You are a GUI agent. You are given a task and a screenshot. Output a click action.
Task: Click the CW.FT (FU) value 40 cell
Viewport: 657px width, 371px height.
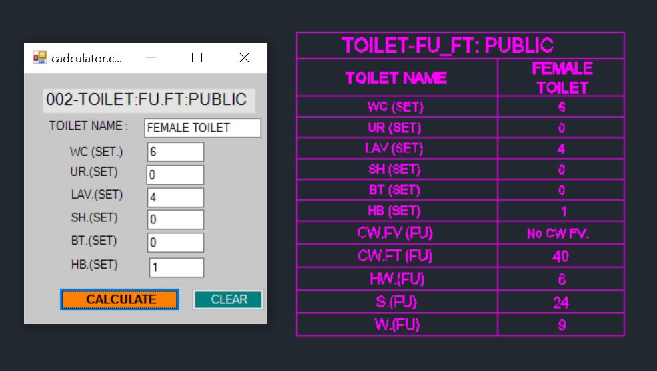(560, 256)
